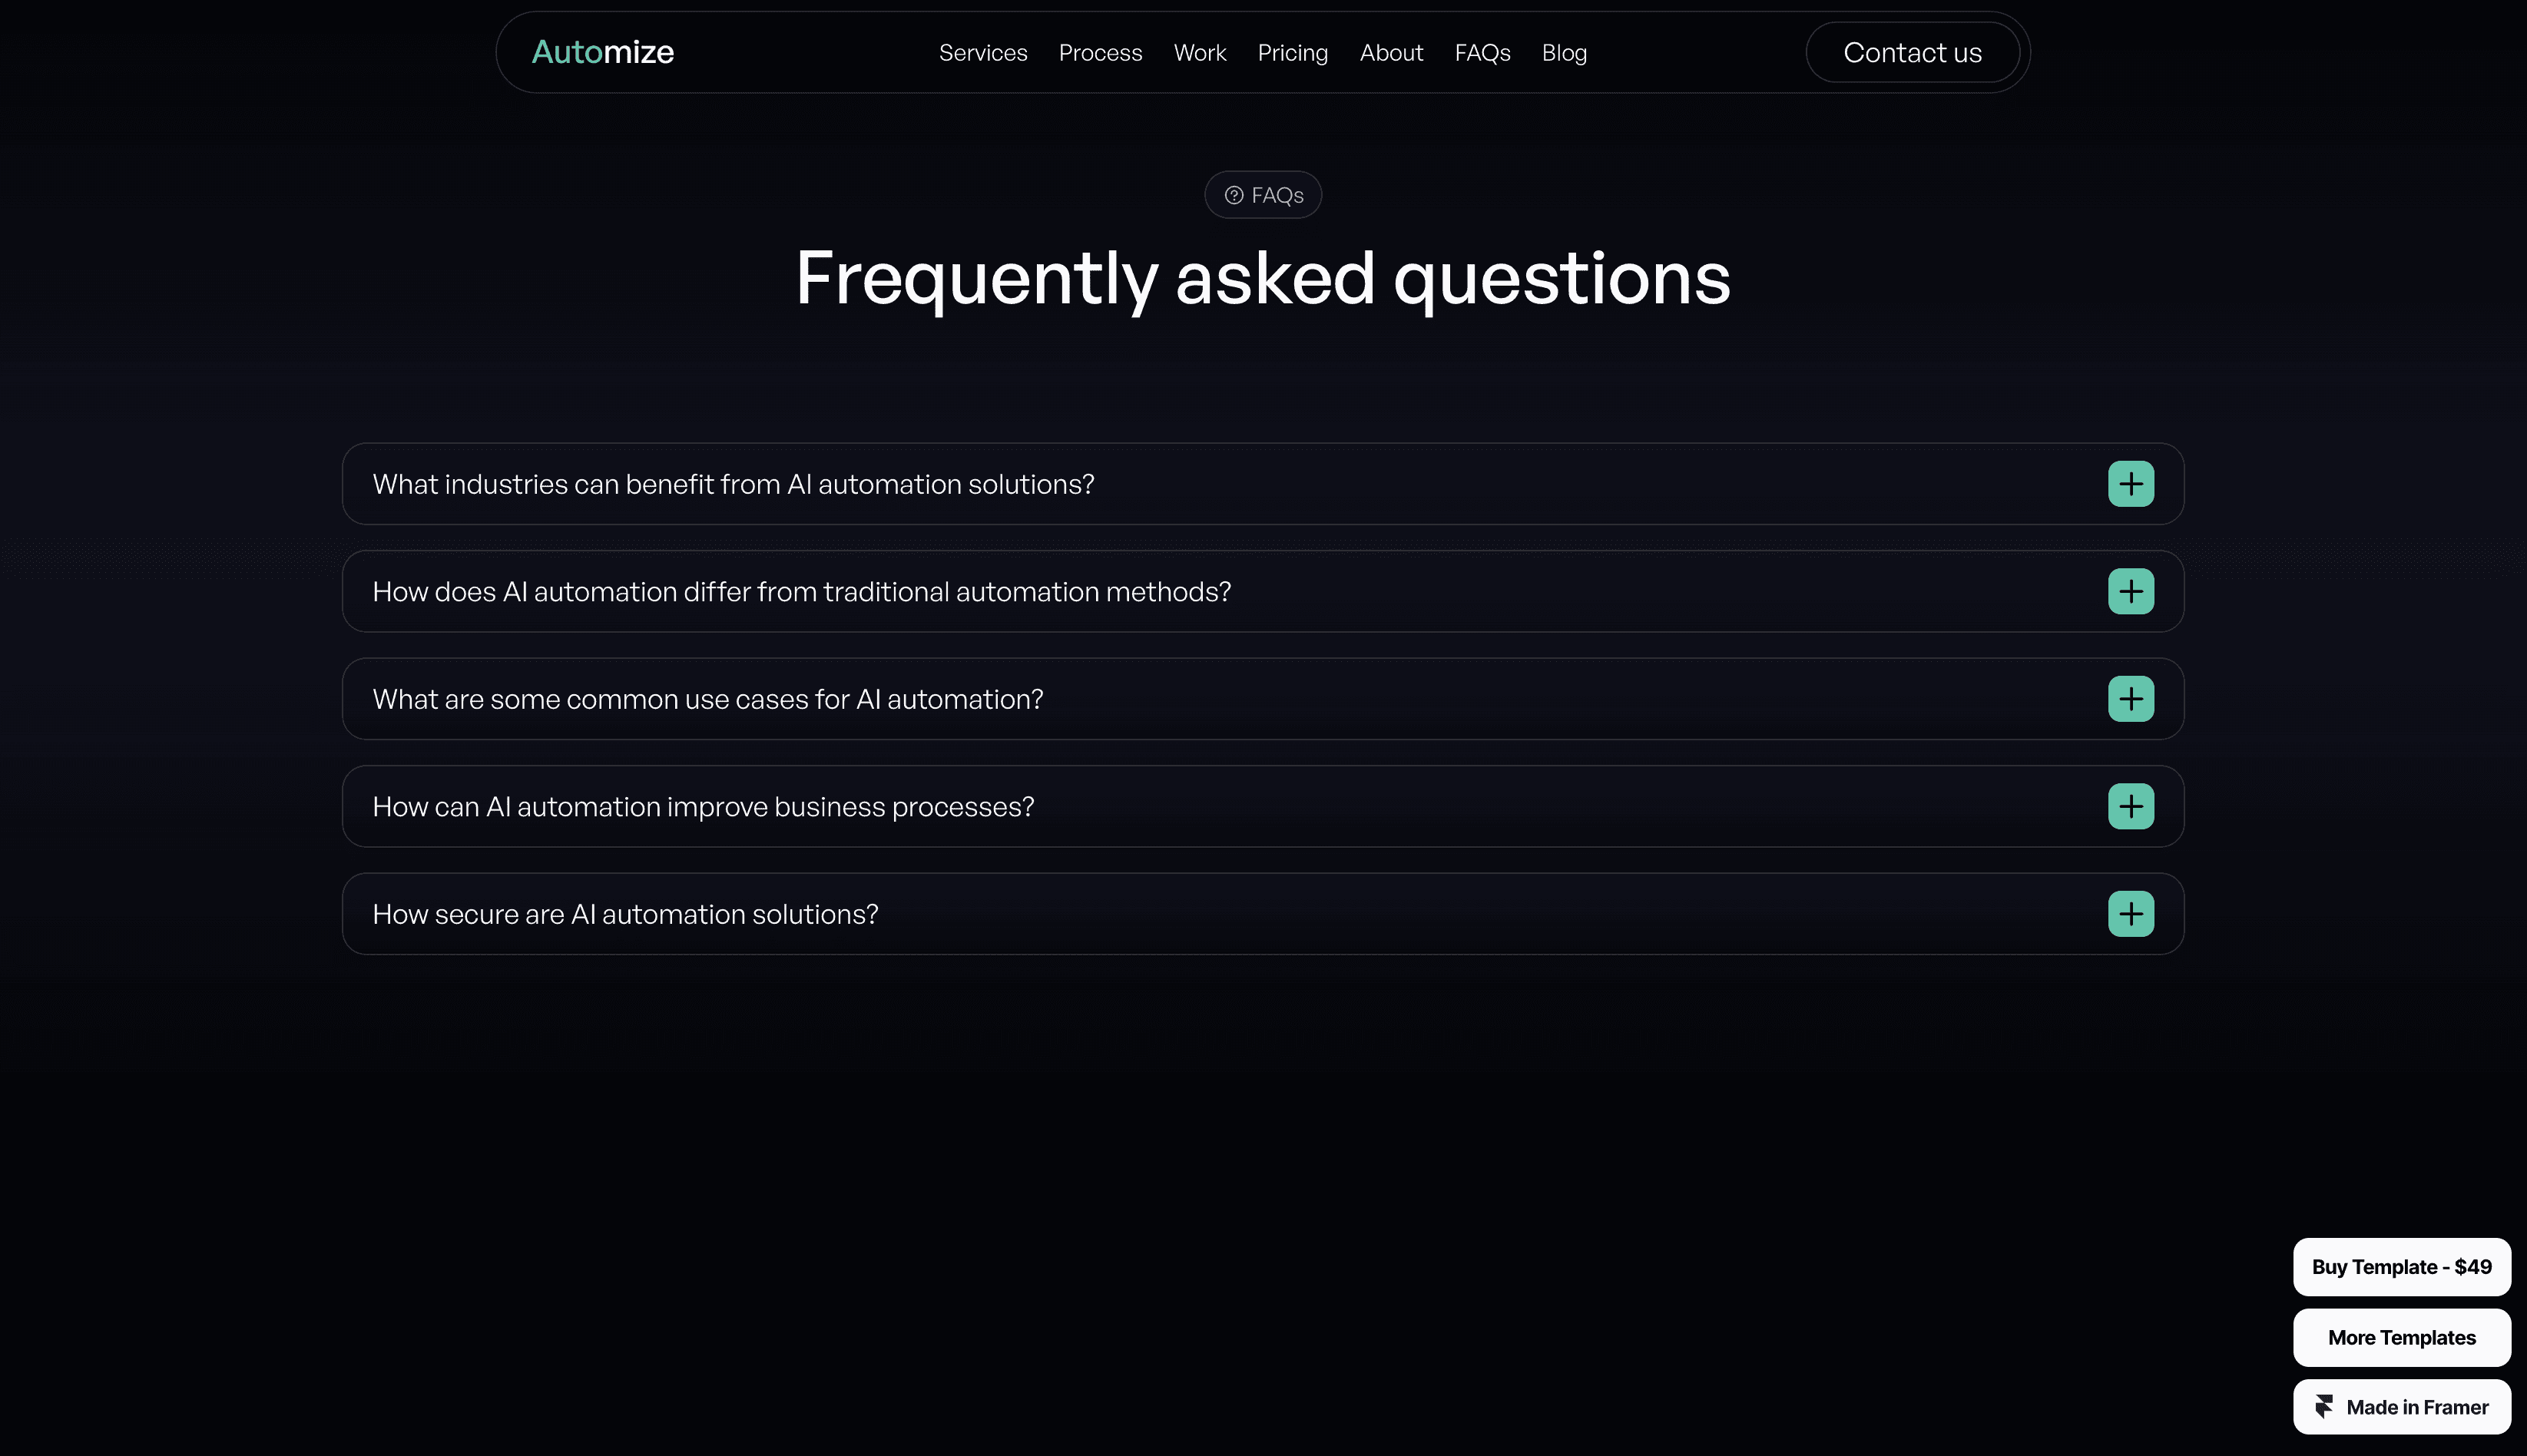Open the Pricing nav item
This screenshot has width=2527, height=1456.
pyautogui.click(x=1292, y=52)
